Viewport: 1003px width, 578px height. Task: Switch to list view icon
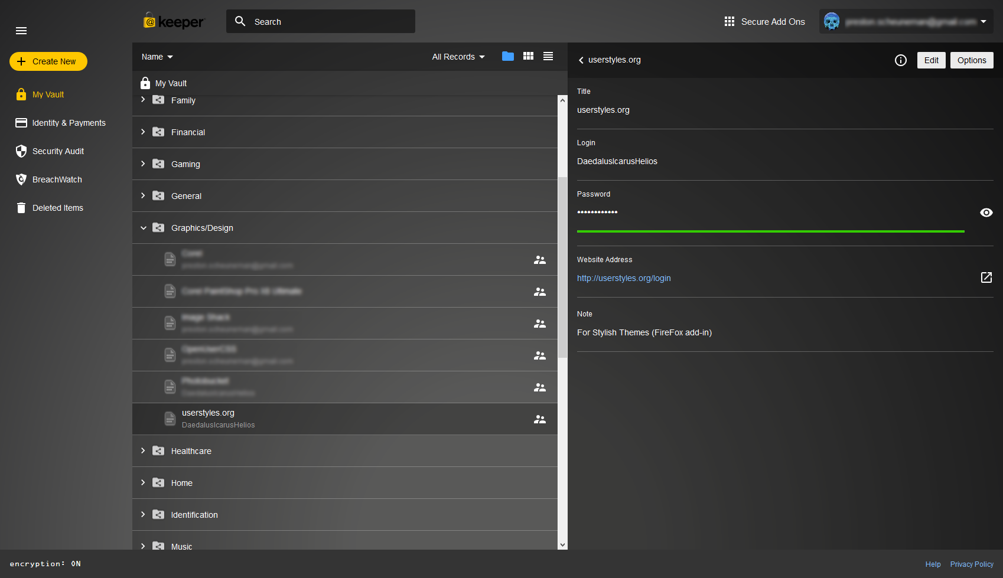point(548,56)
